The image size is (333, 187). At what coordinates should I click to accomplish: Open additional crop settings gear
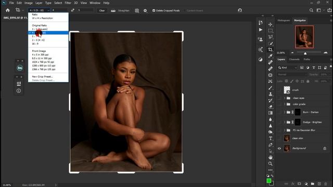(x=145, y=10)
